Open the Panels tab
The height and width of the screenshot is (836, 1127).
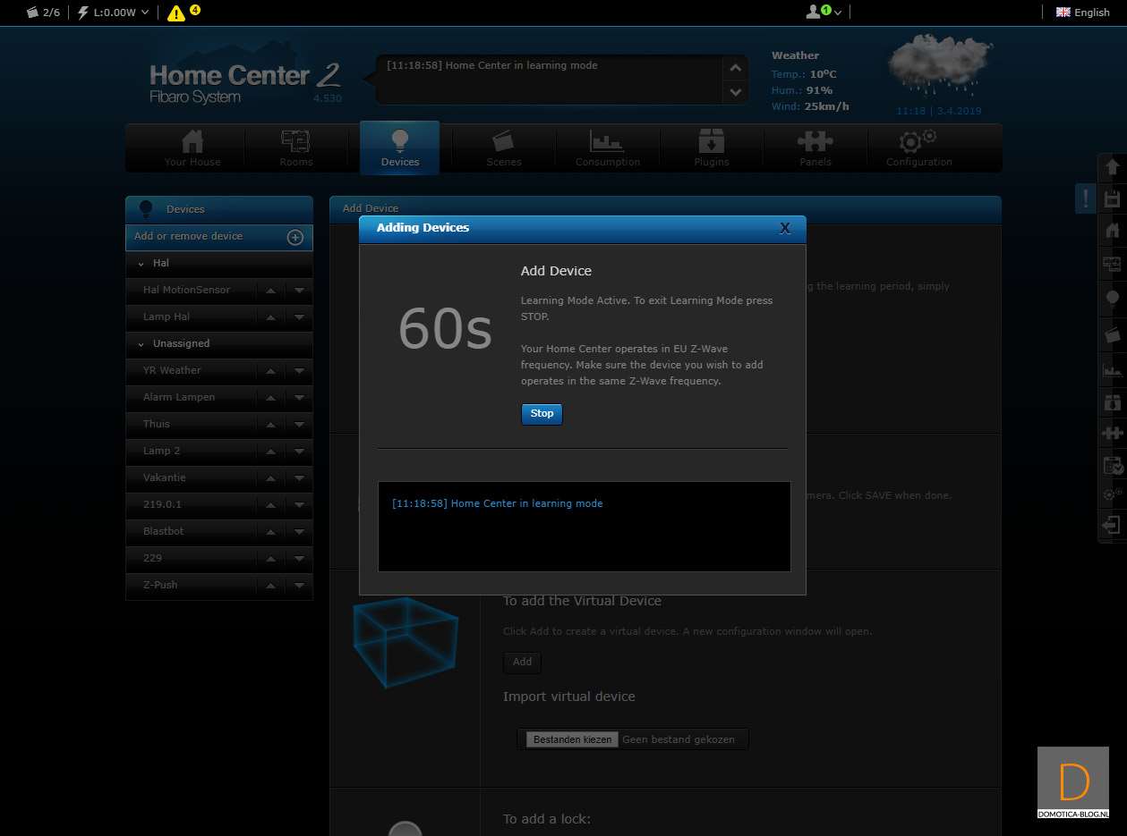[815, 148]
